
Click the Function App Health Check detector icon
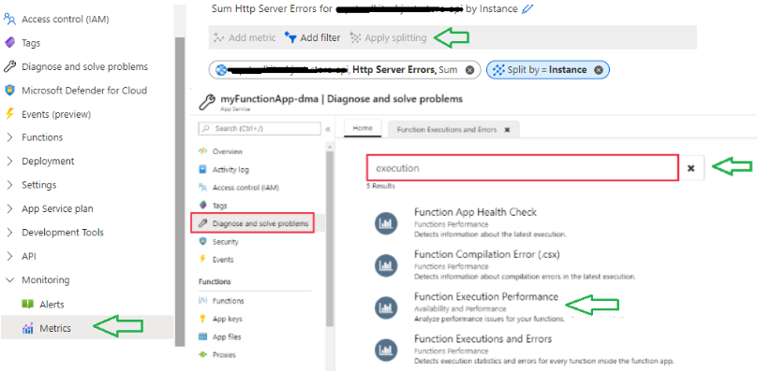click(x=386, y=223)
